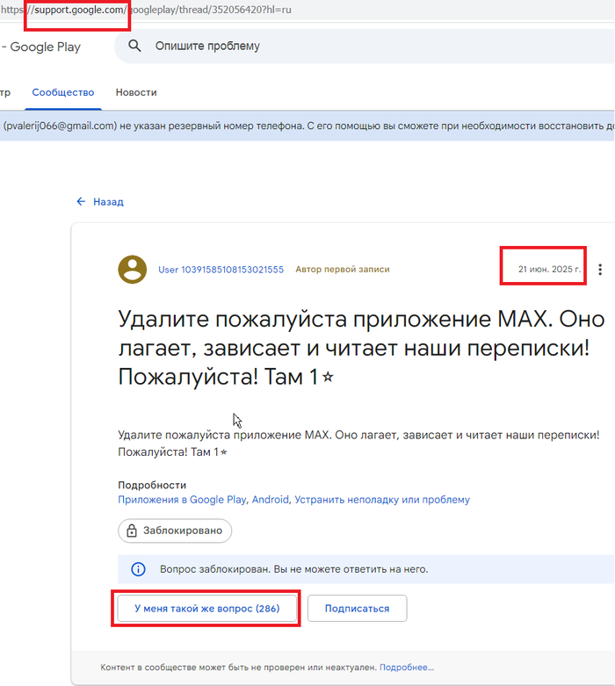
Task: Click the back arrow icon near Назад
Action: click(x=81, y=201)
